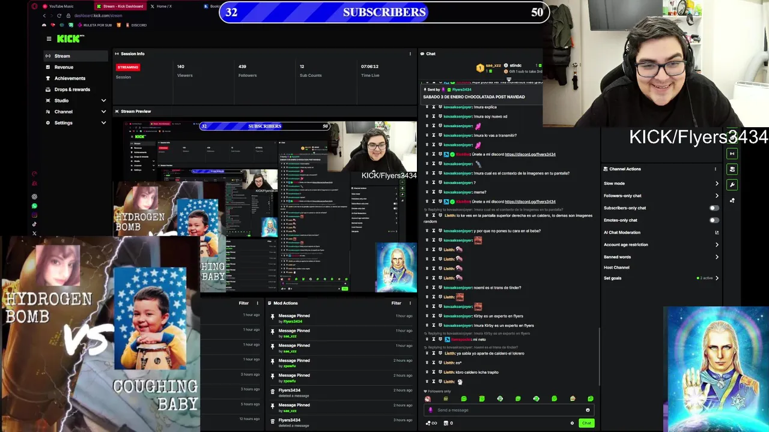Screen dimensions: 769x432
Task: Switch to the YouTube Music browser tab
Action: pyautogui.click(x=60, y=6)
